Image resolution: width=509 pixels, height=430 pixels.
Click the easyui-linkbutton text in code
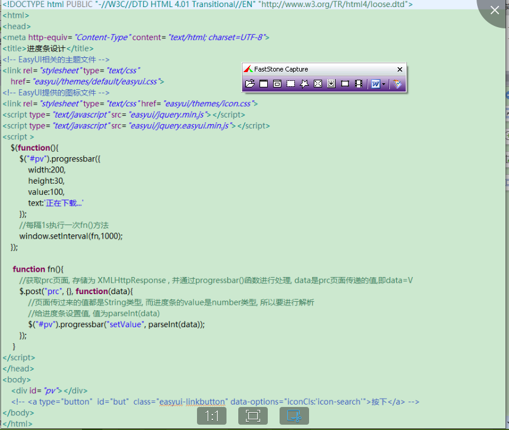[192, 402]
